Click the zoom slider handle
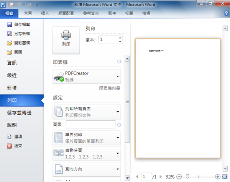 coord(187,177)
